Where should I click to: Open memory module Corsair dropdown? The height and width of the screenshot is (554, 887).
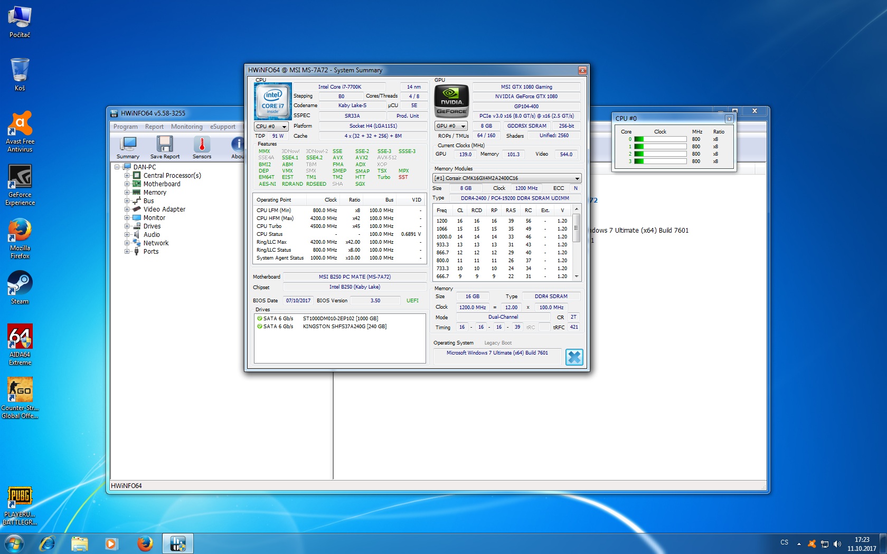(x=507, y=178)
